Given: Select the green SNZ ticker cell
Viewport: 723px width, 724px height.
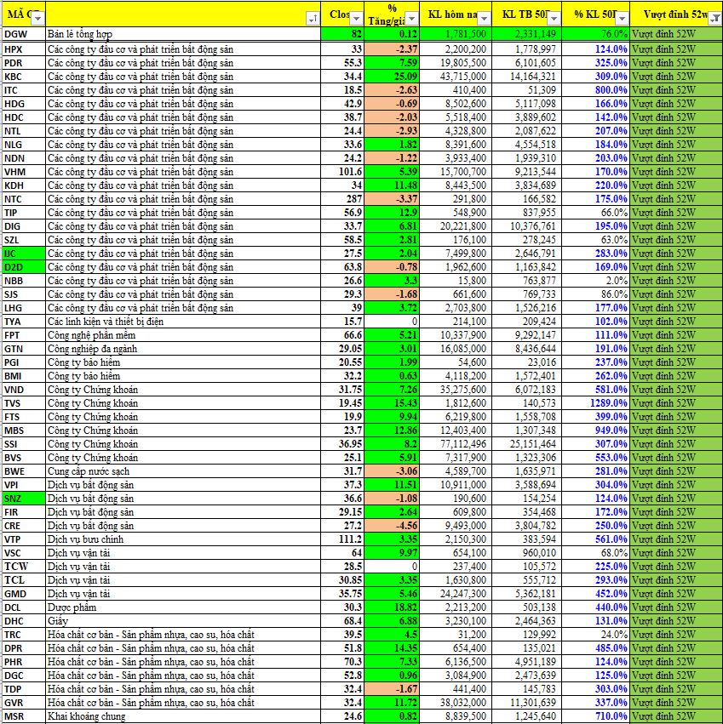Looking at the screenshot, I should tap(22, 499).
